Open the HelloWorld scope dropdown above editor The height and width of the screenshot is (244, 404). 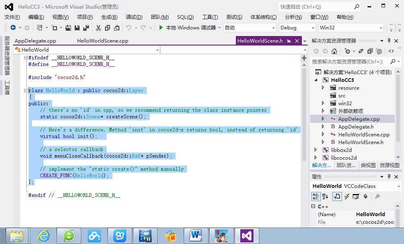click(x=157, y=50)
